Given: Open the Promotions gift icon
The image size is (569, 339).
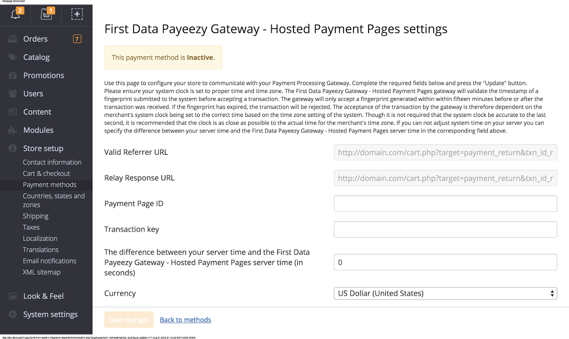Looking at the screenshot, I should pyautogui.click(x=12, y=75).
